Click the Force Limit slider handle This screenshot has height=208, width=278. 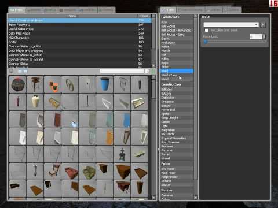tap(206, 41)
